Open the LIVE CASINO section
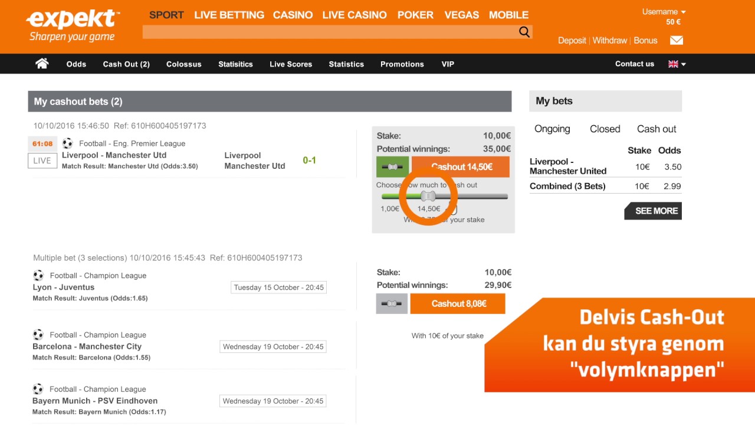755x425 pixels. coord(354,15)
